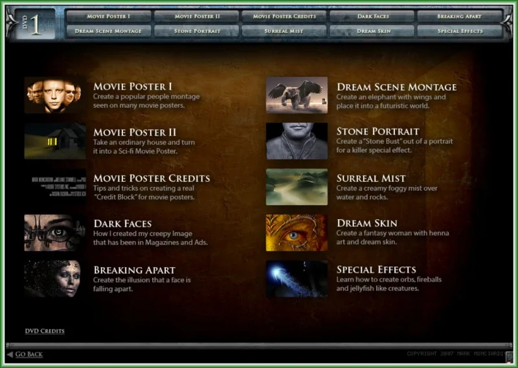Click text 'for a killer special effect.'
Viewport: 518px width, 368px height.
[x=374, y=150]
